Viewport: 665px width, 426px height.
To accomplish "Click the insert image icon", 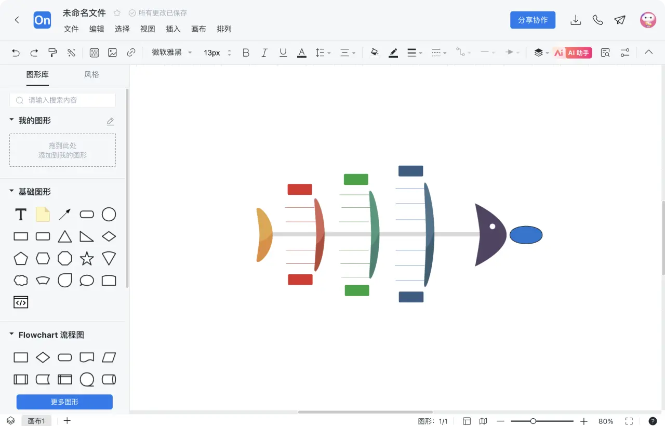I will [112, 52].
